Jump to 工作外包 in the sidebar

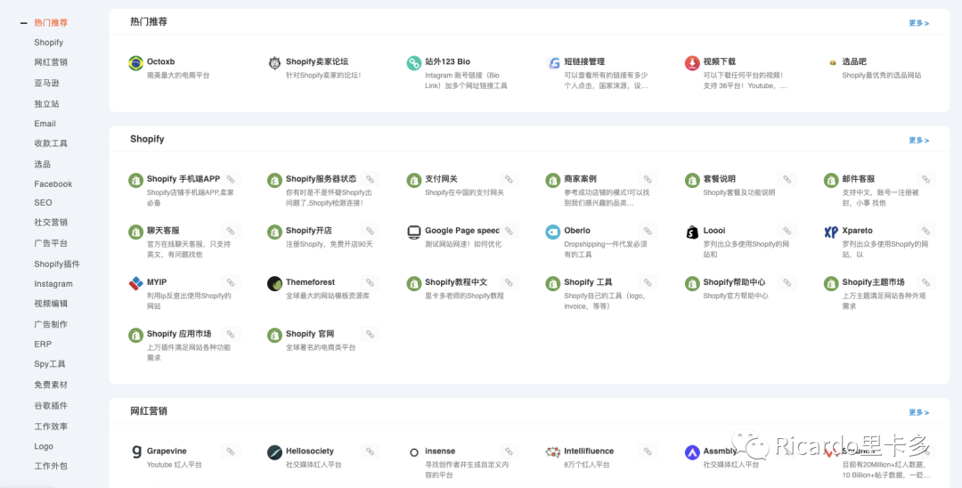click(51, 466)
